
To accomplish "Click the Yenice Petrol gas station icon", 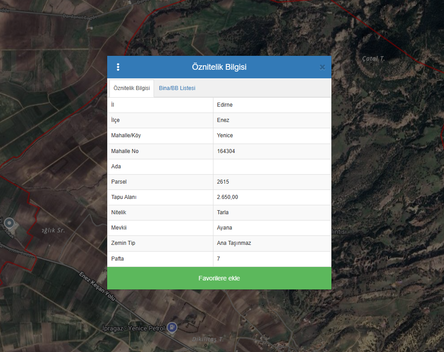I will [172, 328].
